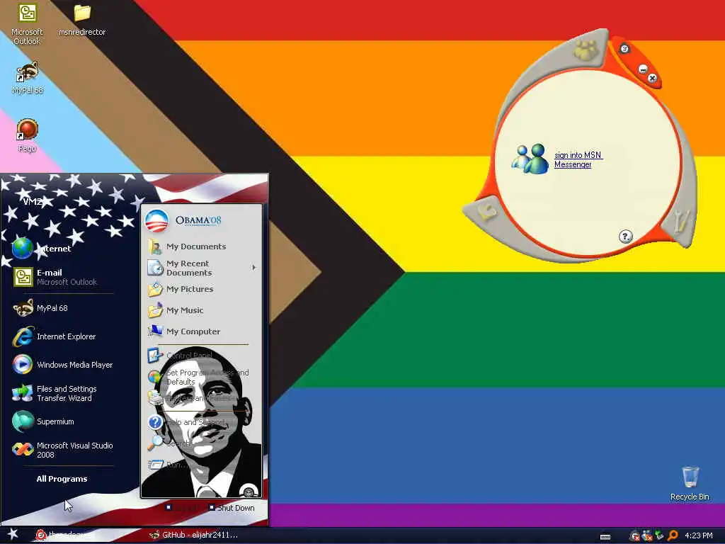This screenshot has height=544, width=725.
Task: Click the Search magnifier icon in Start menu
Action: (155, 443)
